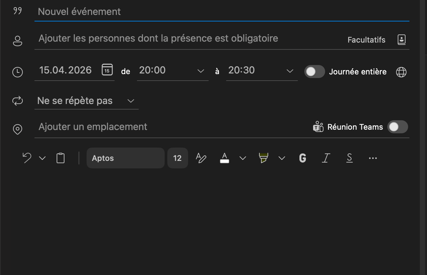
Task: Click the Facultatifs button
Action: [366, 40]
